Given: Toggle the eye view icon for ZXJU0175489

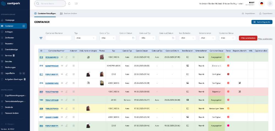Looking at the screenshot, I should pos(62,117).
